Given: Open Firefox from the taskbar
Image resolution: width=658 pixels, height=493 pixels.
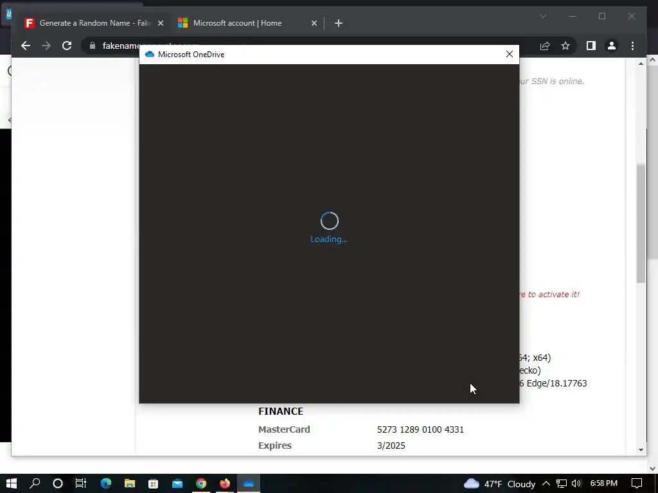Looking at the screenshot, I should point(225,483).
